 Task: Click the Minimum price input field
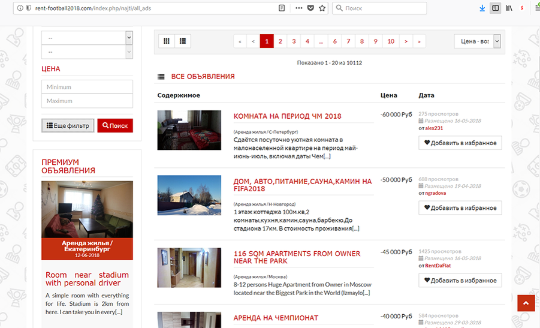87,87
